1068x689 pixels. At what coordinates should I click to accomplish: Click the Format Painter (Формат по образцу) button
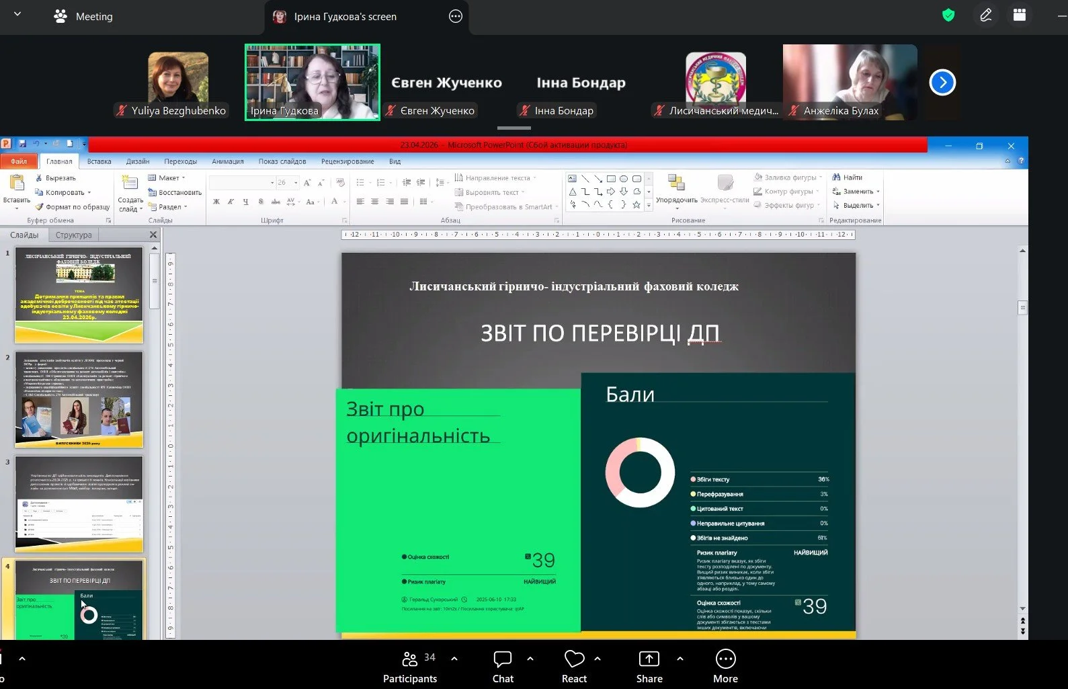(x=72, y=206)
